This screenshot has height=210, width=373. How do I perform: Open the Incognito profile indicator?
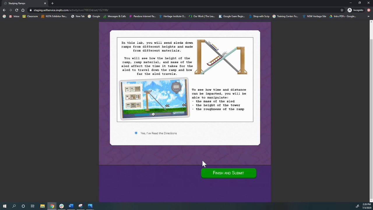(x=356, y=10)
